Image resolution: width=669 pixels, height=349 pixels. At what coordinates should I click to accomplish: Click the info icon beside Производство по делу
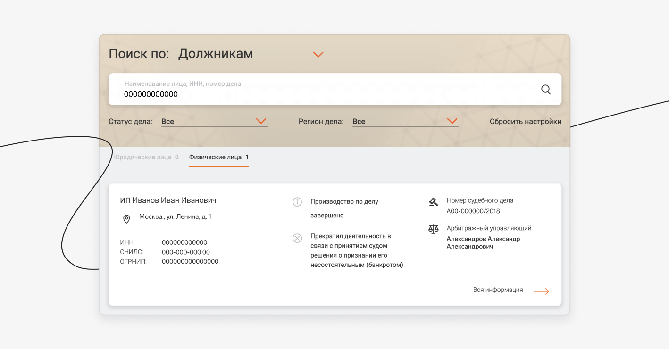[297, 202]
